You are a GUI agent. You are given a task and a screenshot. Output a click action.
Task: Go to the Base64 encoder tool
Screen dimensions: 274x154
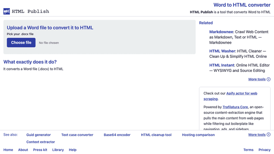tap(117, 135)
